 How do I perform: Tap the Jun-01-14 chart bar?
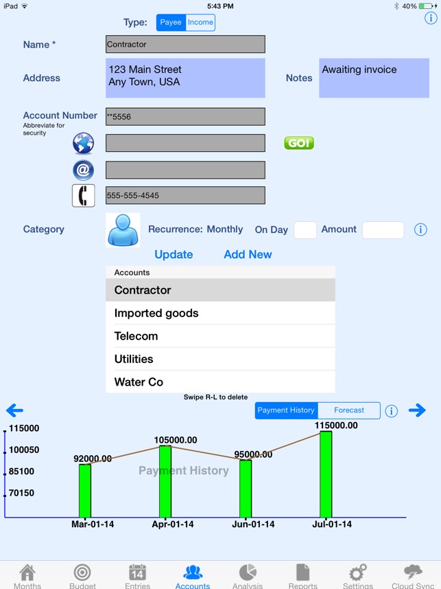tap(246, 489)
